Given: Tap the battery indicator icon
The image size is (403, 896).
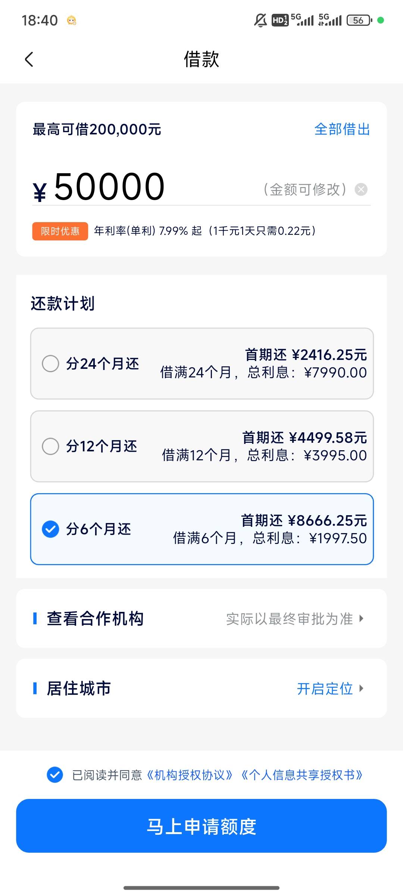Looking at the screenshot, I should (359, 20).
